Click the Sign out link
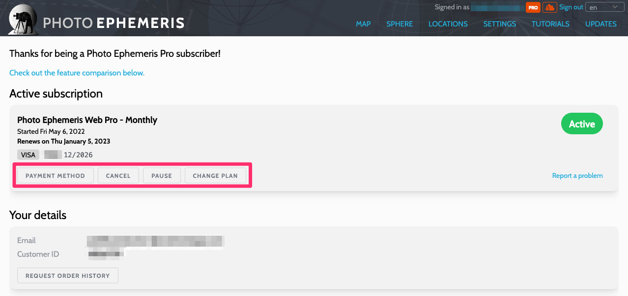Screen dimensions: 628x296 click(571, 7)
